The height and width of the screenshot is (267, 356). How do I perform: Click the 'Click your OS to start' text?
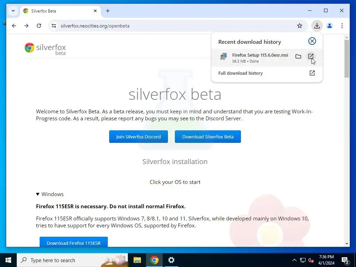[175, 182]
